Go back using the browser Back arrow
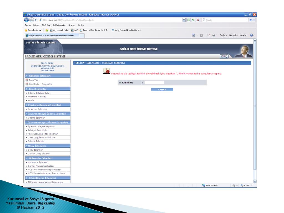This screenshot has height=213, width=284. (x=26, y=20)
